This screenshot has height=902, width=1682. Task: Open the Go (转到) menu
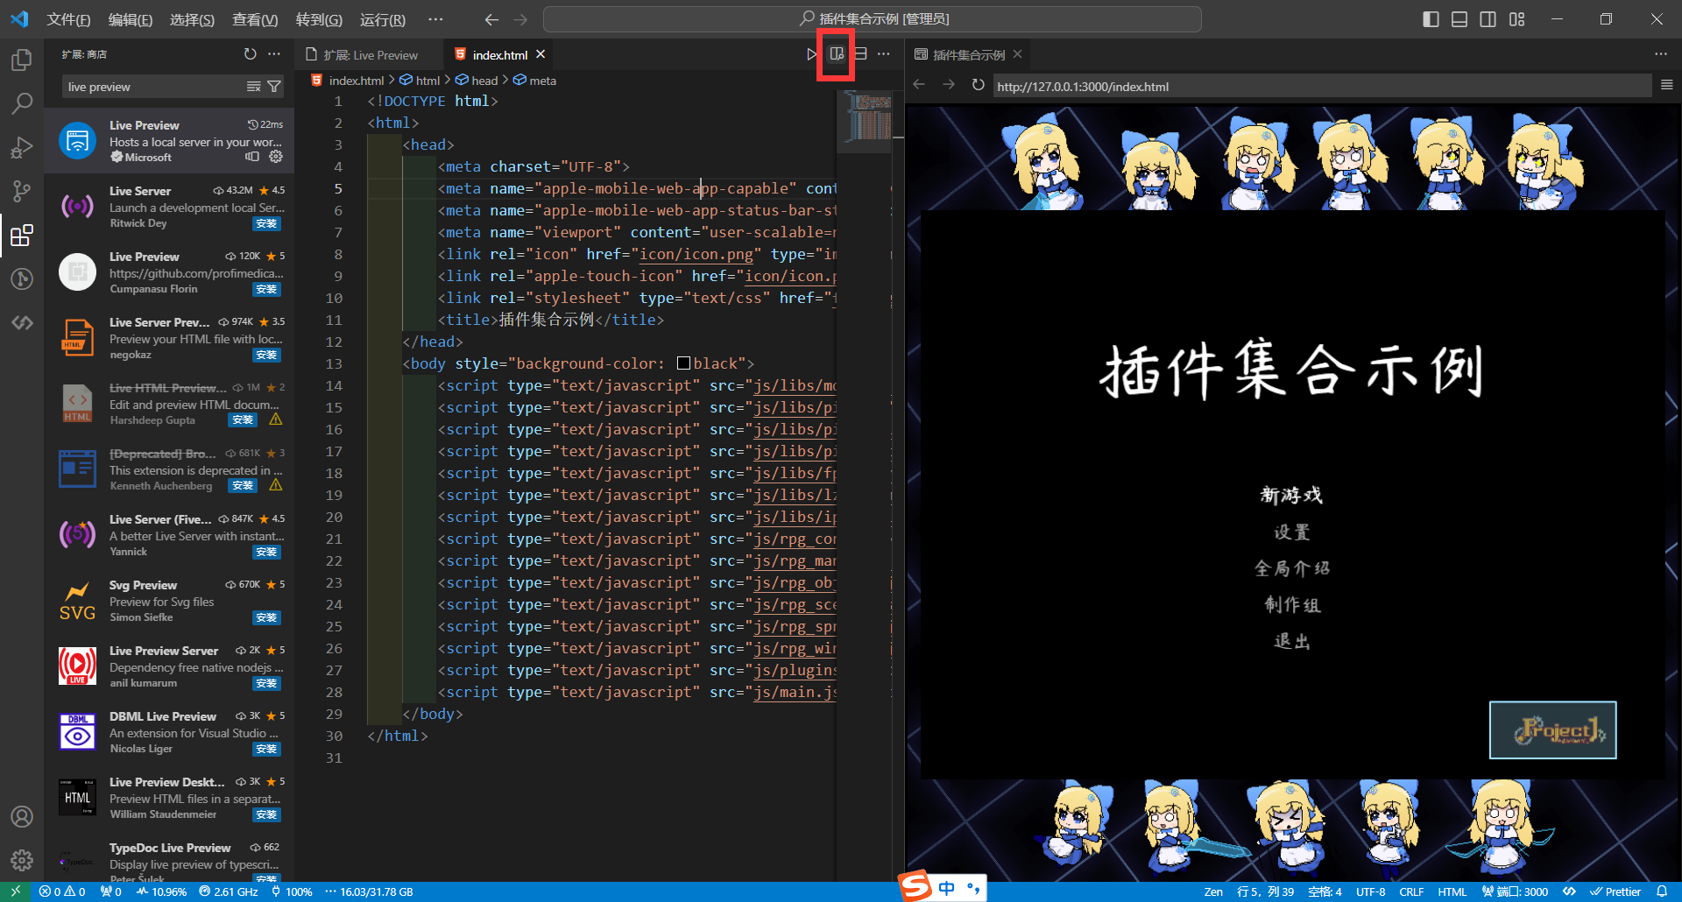(x=319, y=19)
